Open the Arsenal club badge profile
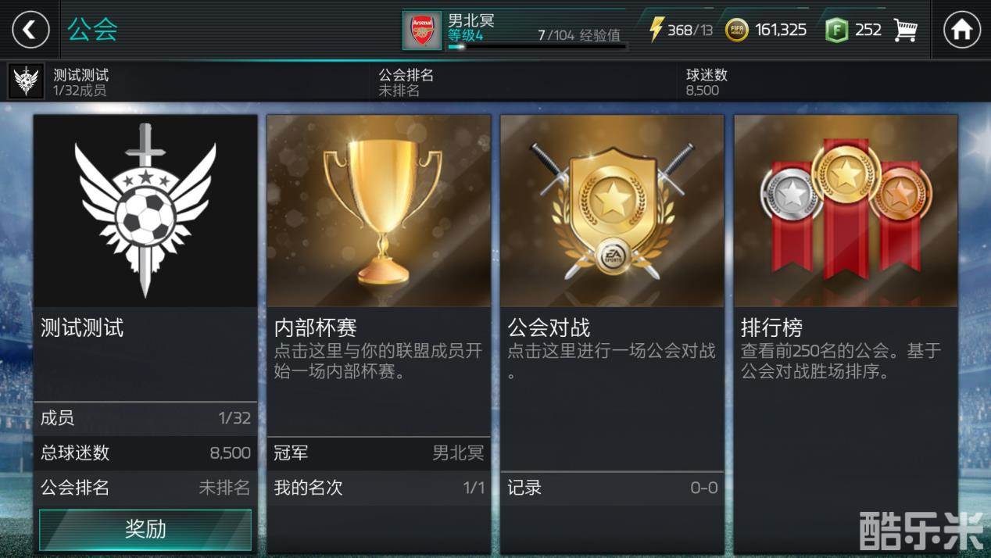This screenshot has width=991, height=558. pyautogui.click(x=422, y=30)
